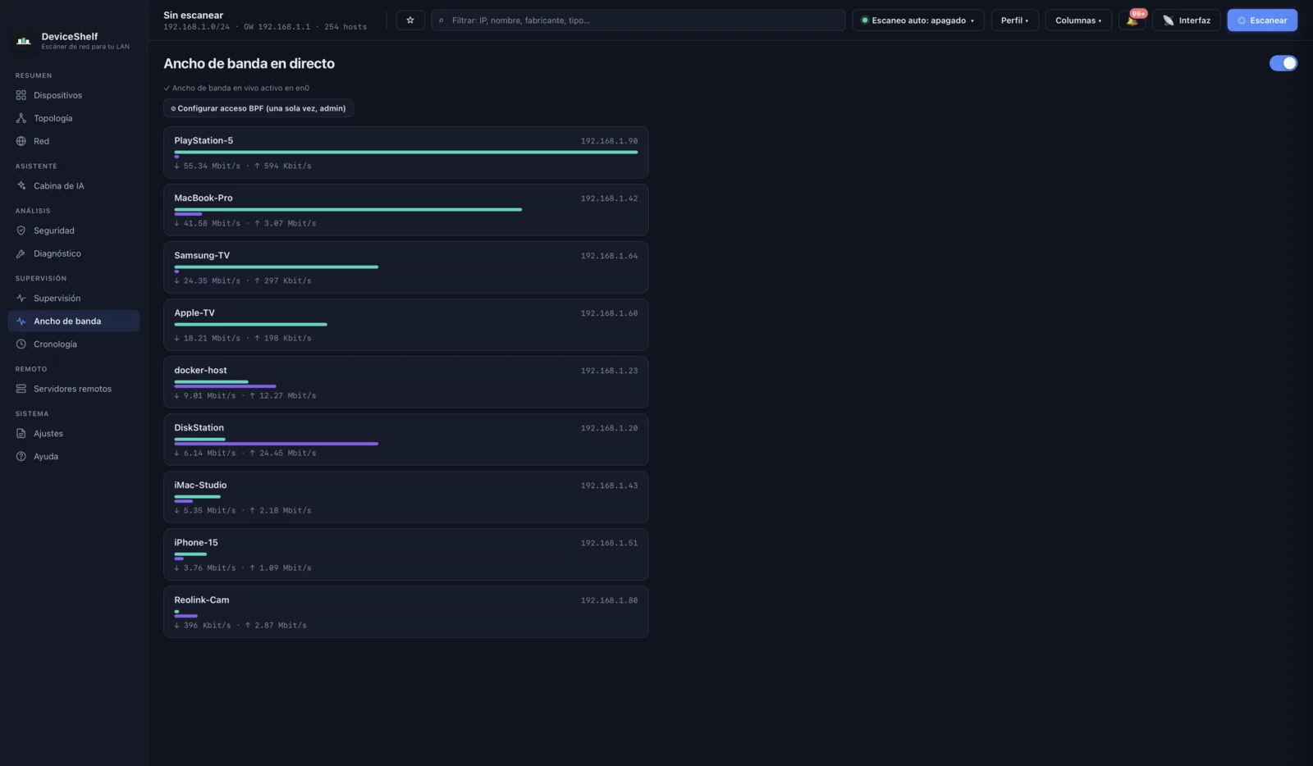Open the Perfil dropdown

coord(1015,21)
